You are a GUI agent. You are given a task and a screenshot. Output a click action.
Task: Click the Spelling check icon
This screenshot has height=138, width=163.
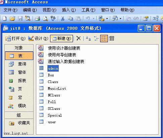pyautogui.click(x=53, y=18)
